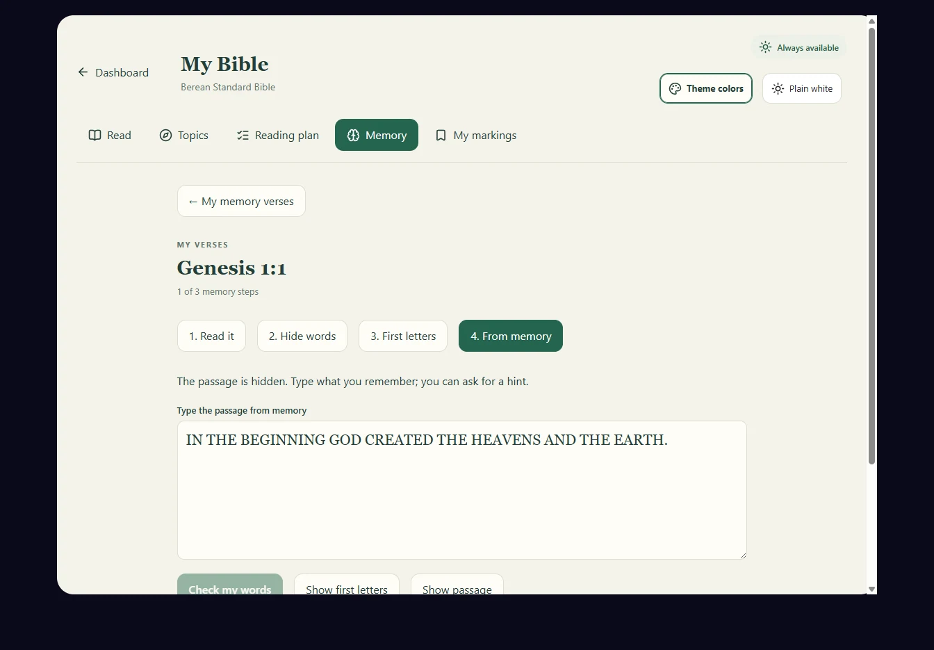
Task: Click Show passage button
Action: pyautogui.click(x=457, y=585)
